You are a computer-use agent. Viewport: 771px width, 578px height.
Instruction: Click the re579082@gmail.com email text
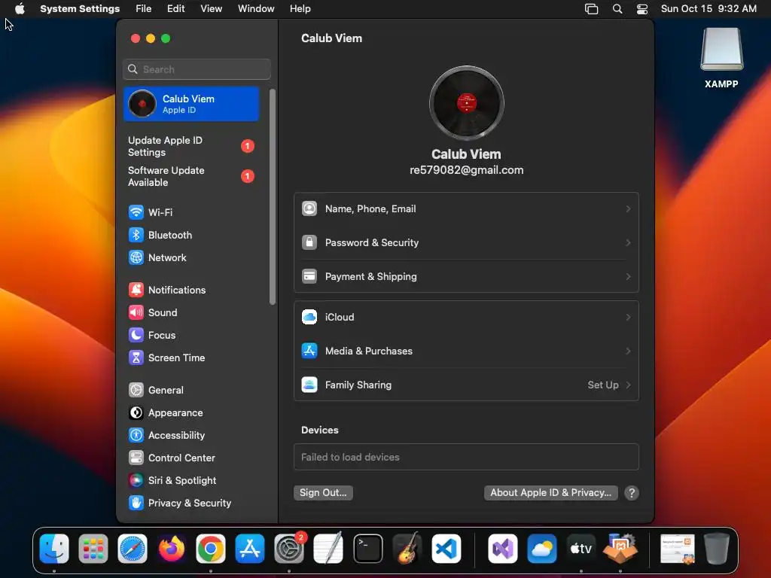point(467,170)
